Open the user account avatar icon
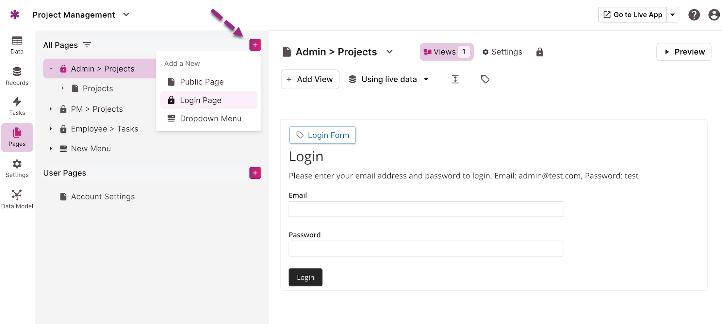Image resolution: width=722 pixels, height=324 pixels. (x=714, y=14)
